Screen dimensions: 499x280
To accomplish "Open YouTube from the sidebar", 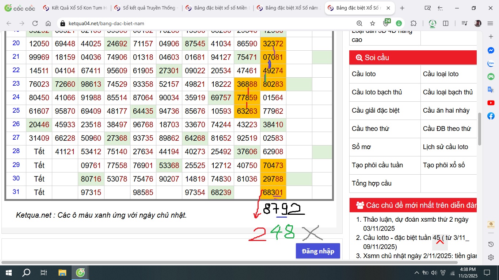I will (x=491, y=103).
